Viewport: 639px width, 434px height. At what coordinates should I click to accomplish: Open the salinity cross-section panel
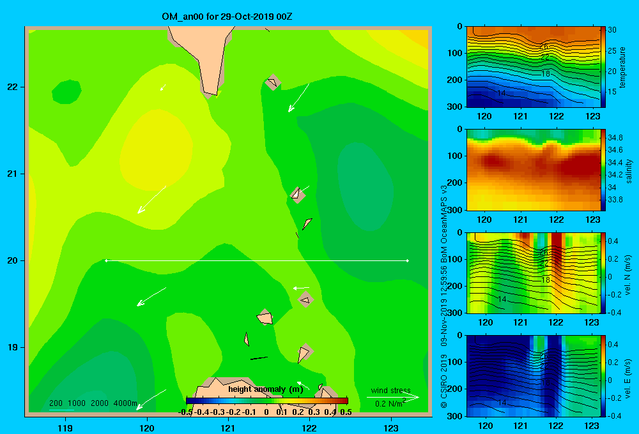534,170
